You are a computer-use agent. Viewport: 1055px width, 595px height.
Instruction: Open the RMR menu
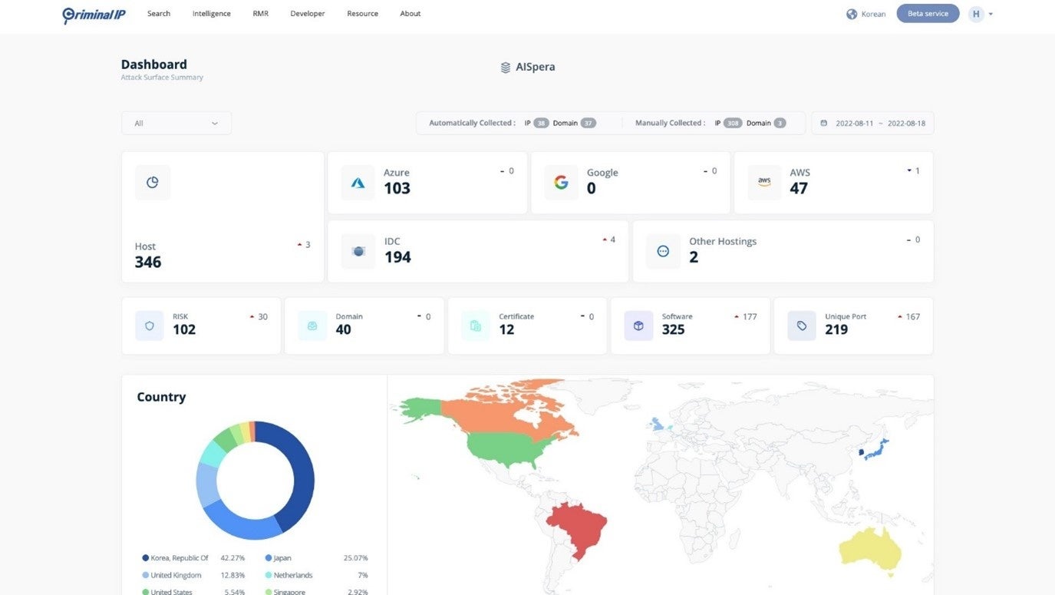pos(261,14)
